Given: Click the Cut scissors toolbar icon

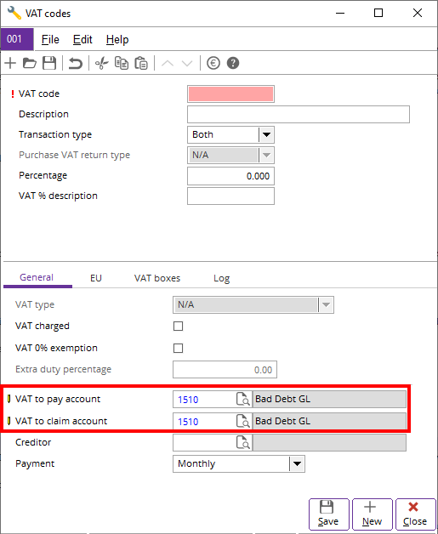Looking at the screenshot, I should tap(101, 63).
